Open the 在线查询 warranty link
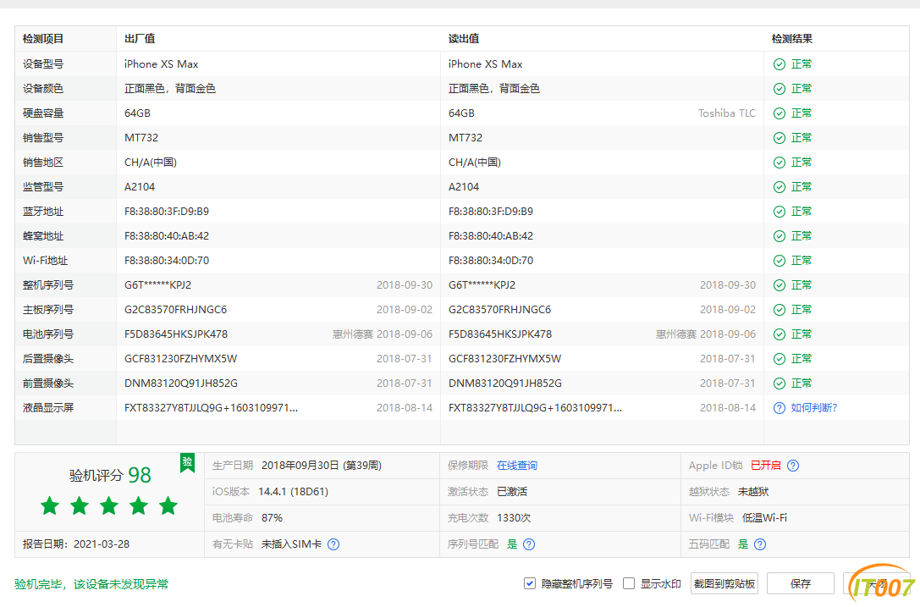The width and height of the screenshot is (920, 607). (x=517, y=466)
